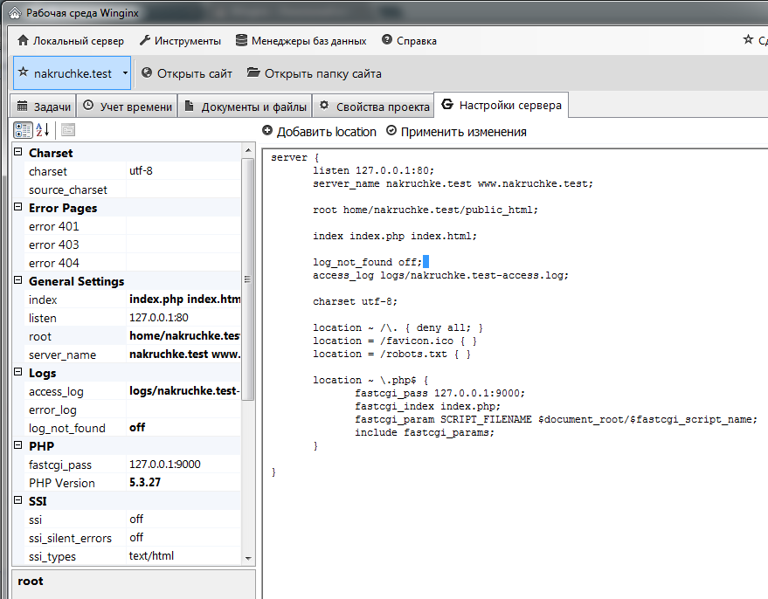This screenshot has width=768, height=599.
Task: Collapse the Logs property group
Action: point(17,373)
